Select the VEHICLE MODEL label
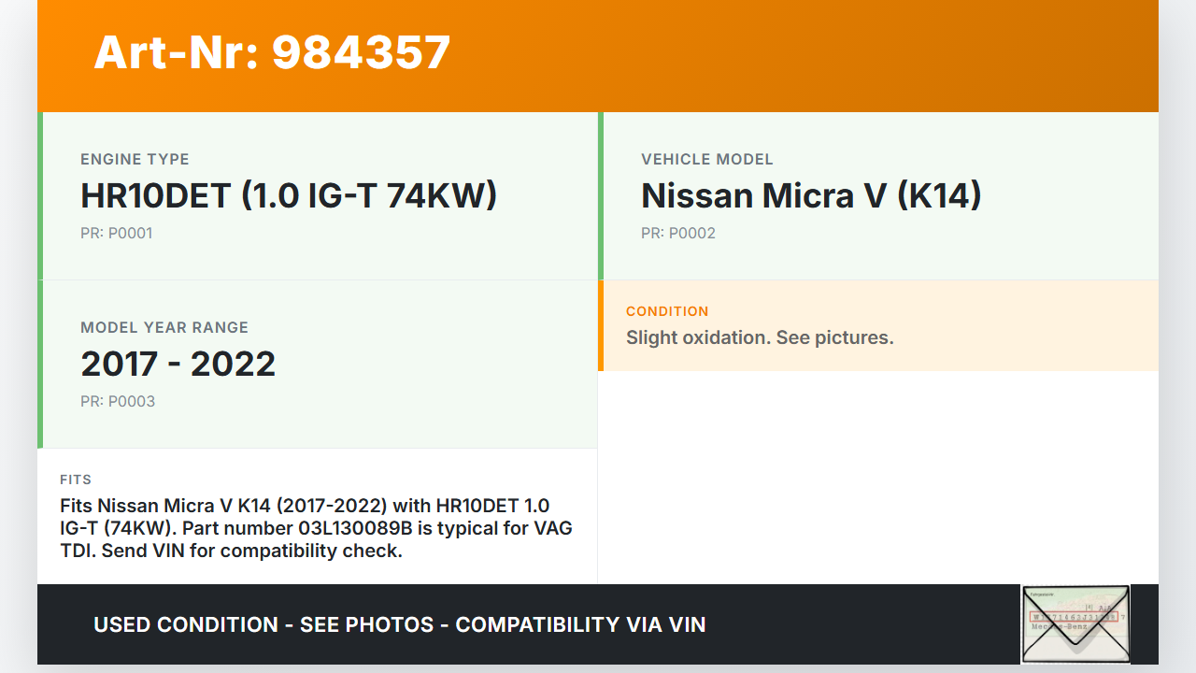 pyautogui.click(x=706, y=159)
